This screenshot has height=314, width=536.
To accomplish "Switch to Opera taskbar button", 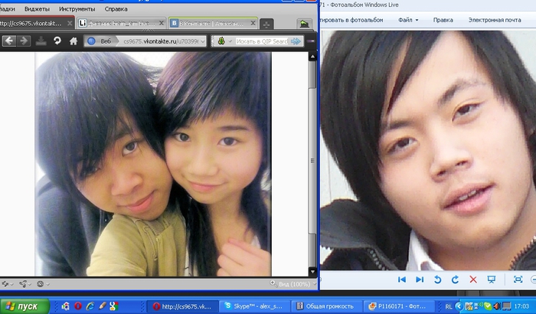I will pyautogui.click(x=182, y=306).
